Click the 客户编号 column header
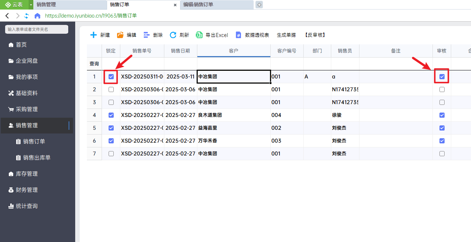The height and width of the screenshot is (242, 471). click(x=287, y=51)
